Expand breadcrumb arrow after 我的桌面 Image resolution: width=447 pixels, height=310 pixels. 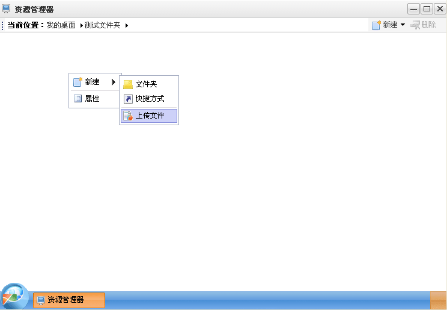81,25
